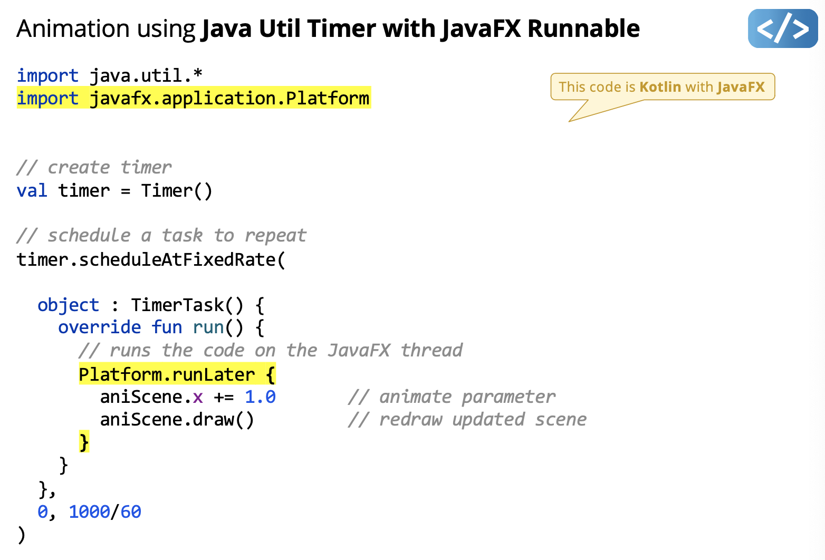The height and width of the screenshot is (560, 825).
Task: Click the code brackets icon in the corner
Action: (782, 28)
